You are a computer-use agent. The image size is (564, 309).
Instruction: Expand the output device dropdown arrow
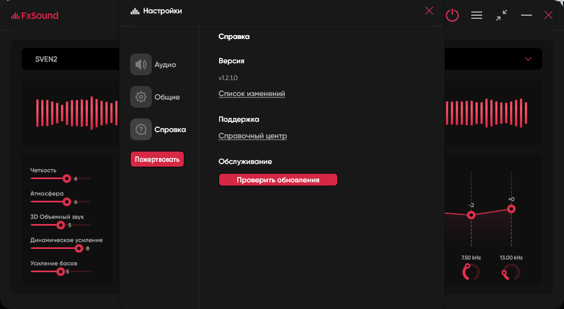[528, 59]
